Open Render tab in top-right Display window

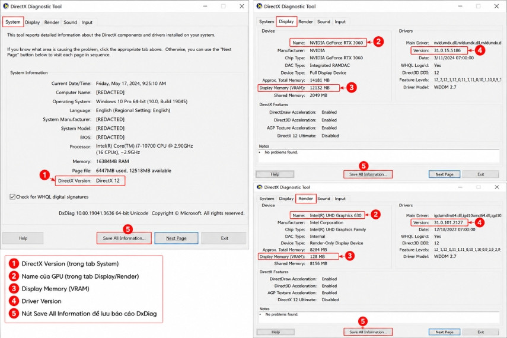(x=305, y=22)
